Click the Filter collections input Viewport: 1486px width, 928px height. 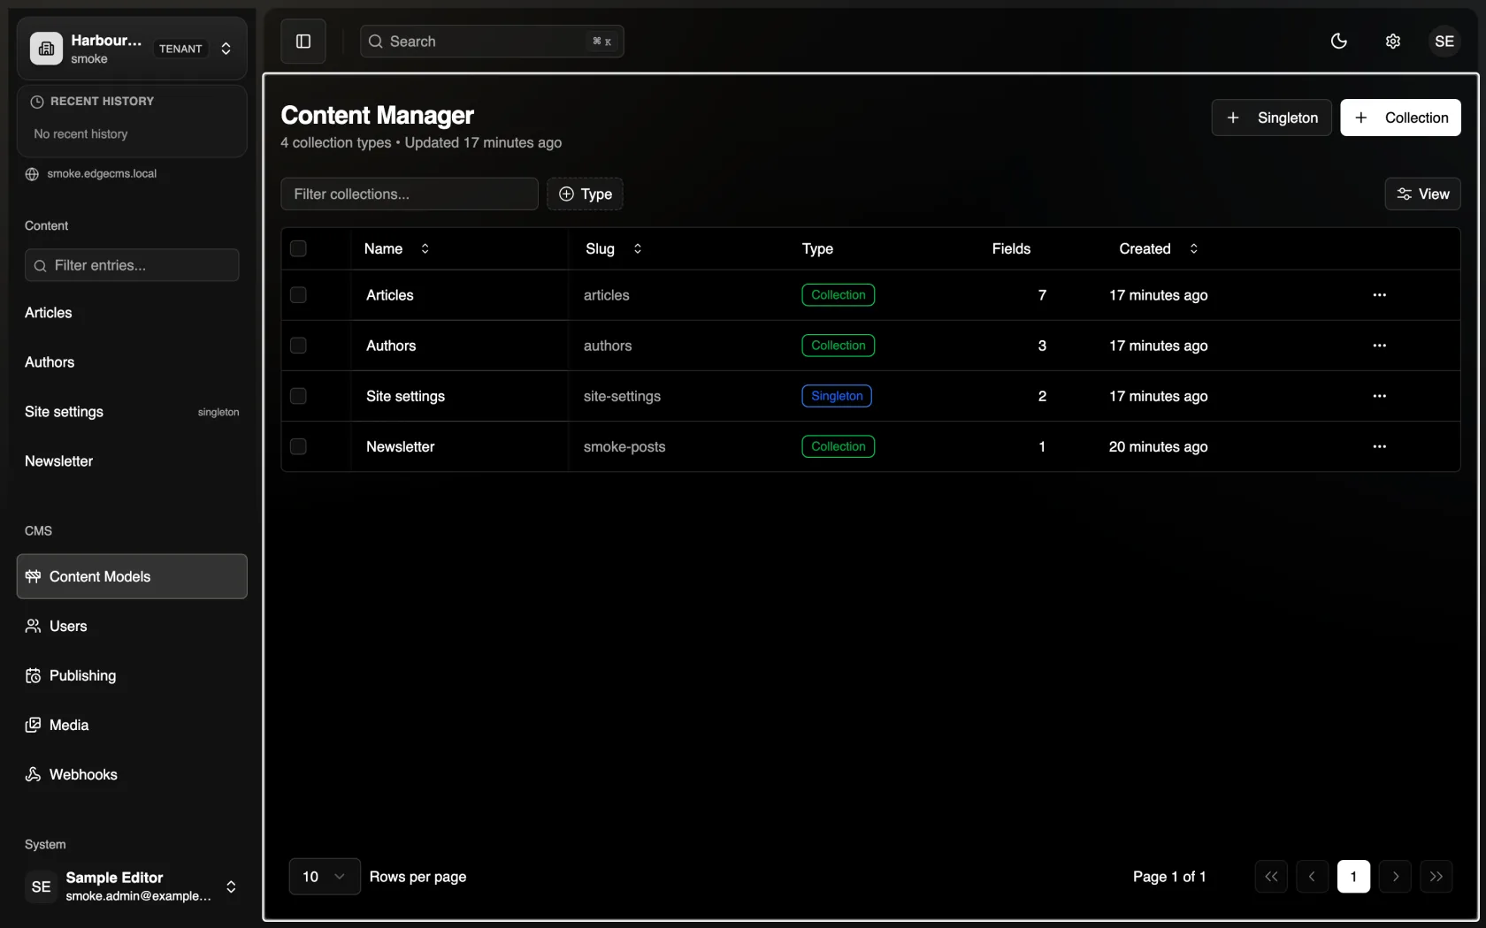pyautogui.click(x=410, y=194)
